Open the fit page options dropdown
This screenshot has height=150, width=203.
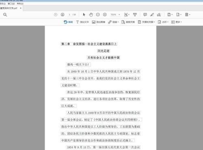point(127,15)
